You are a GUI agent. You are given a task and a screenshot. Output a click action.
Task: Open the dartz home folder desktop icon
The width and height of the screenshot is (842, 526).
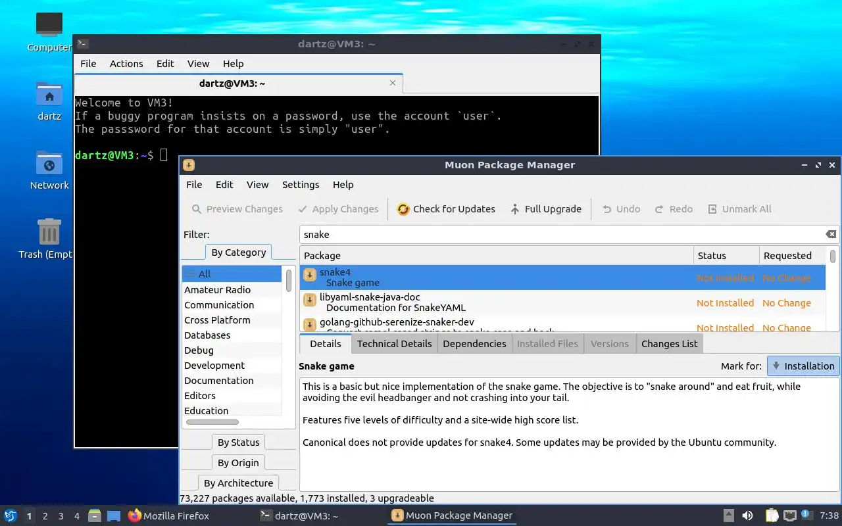coord(49,101)
